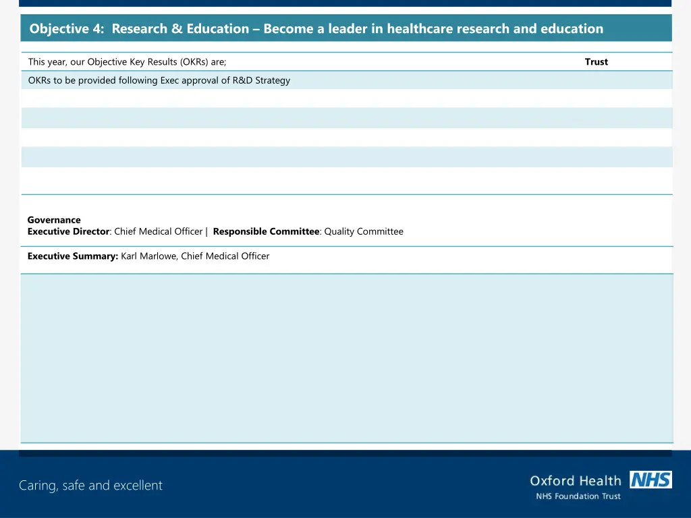Select the OKRs to be provided text row
Image resolution: width=691 pixels, height=518 pixels.
[x=159, y=80]
